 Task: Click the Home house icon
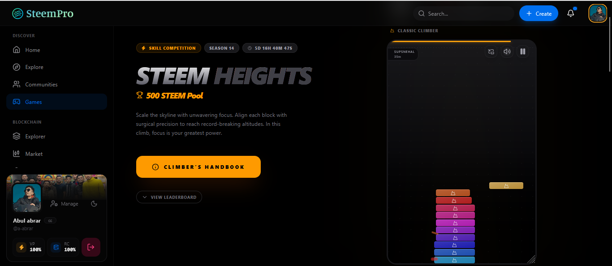click(x=17, y=50)
